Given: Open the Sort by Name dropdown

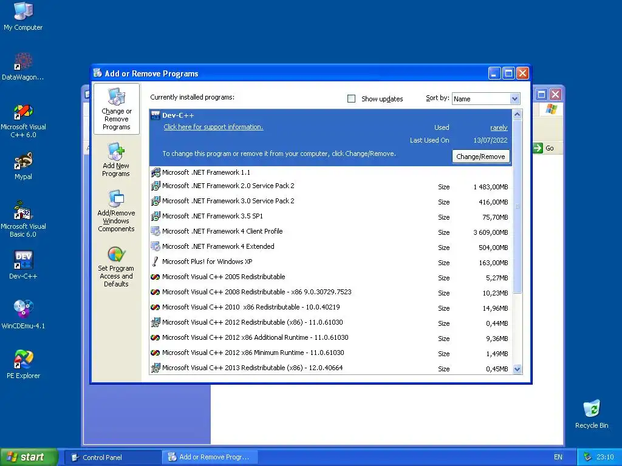Looking at the screenshot, I should [514, 99].
